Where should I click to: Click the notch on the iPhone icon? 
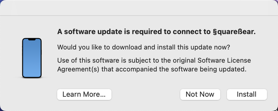(x=32, y=40)
